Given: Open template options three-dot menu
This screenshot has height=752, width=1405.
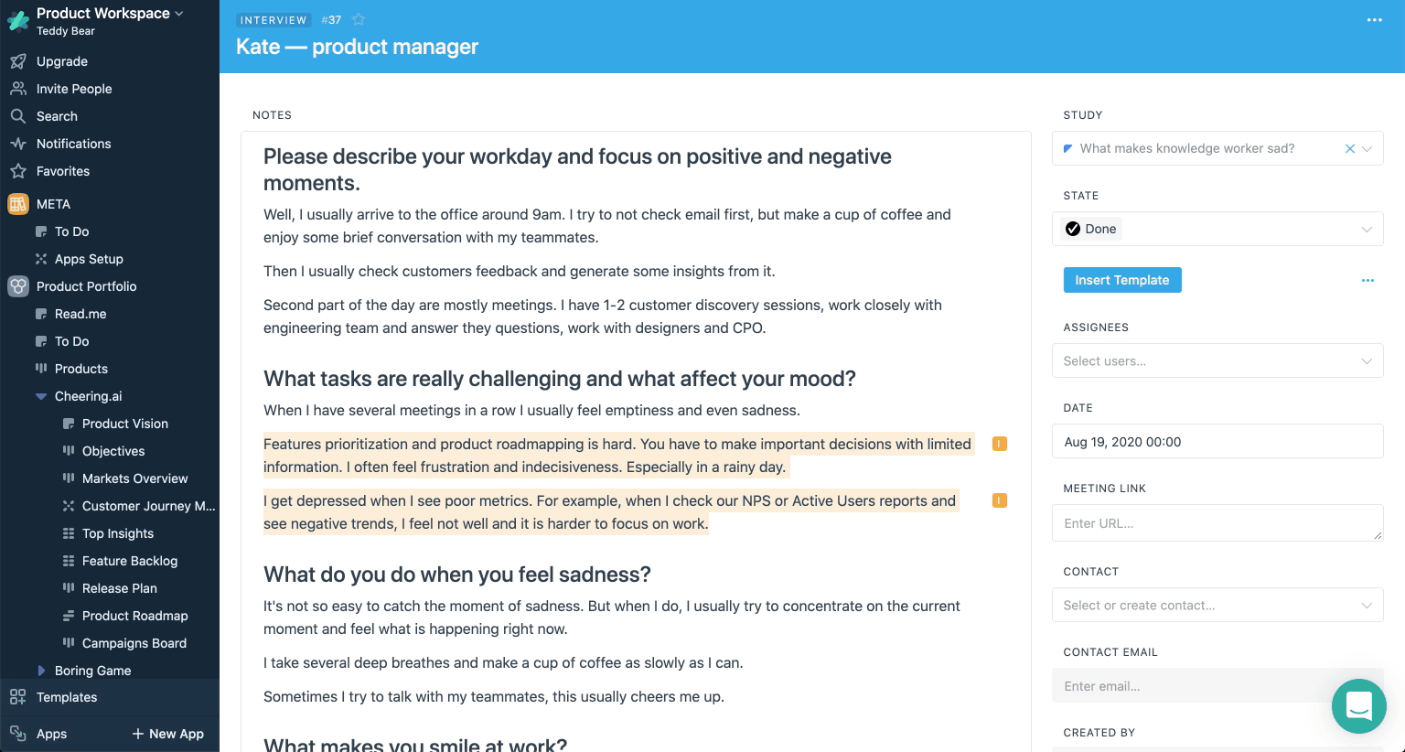Looking at the screenshot, I should pos(1367,280).
